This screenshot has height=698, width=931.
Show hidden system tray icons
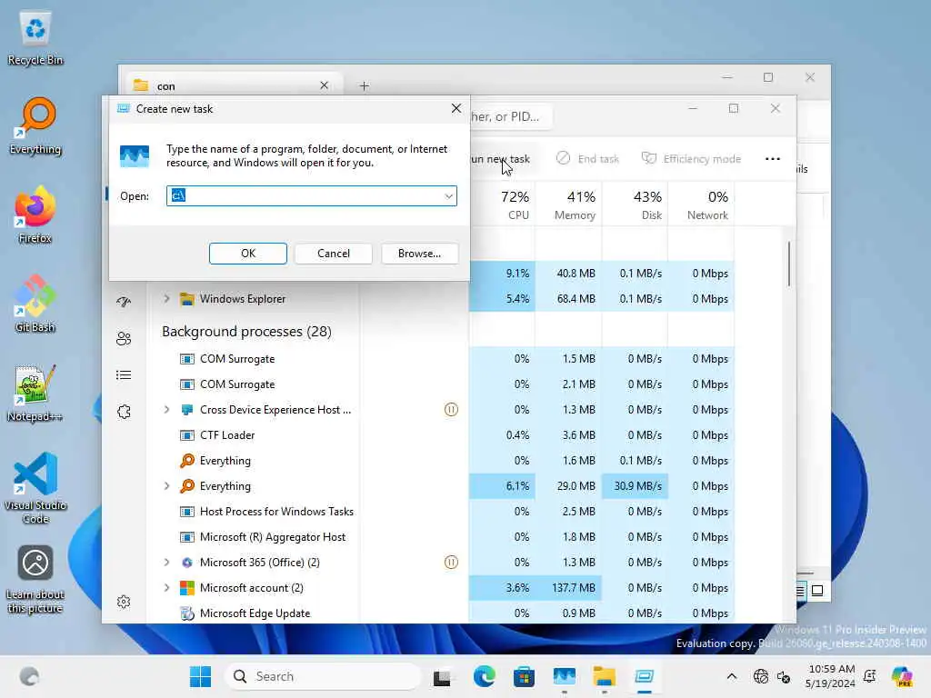pyautogui.click(x=732, y=676)
